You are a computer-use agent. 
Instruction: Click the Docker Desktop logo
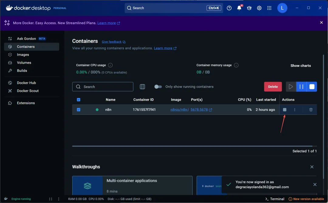coord(28,8)
